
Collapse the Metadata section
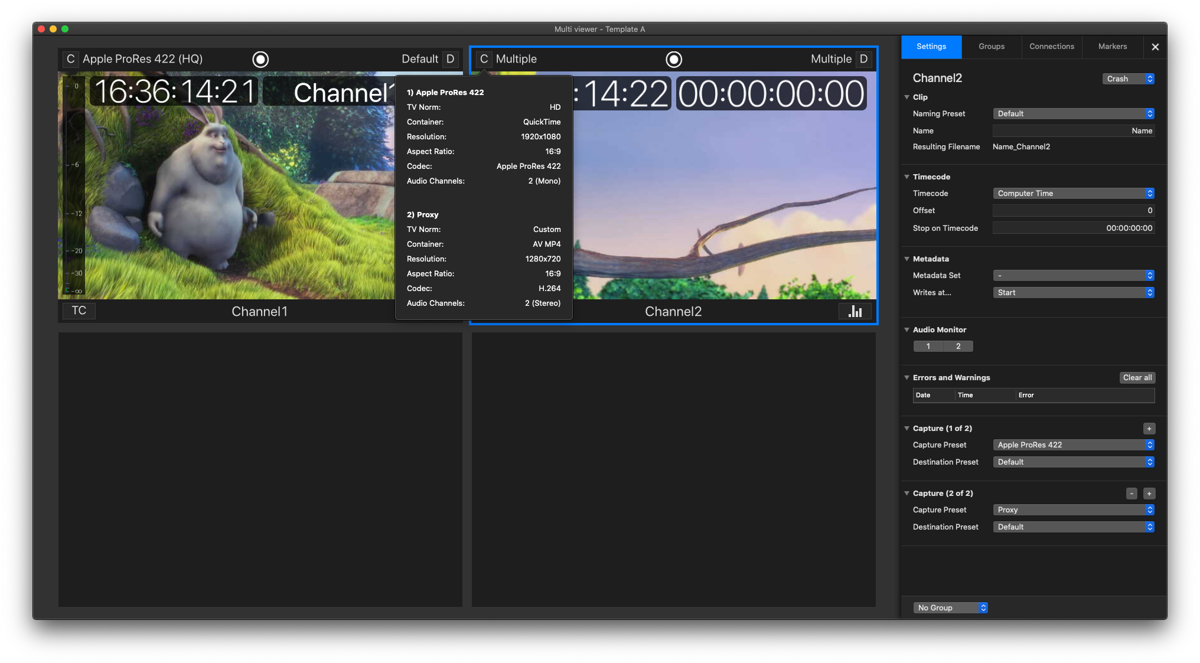[x=906, y=259]
